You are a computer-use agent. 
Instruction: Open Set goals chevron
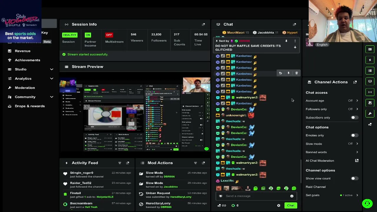[x=357, y=195]
